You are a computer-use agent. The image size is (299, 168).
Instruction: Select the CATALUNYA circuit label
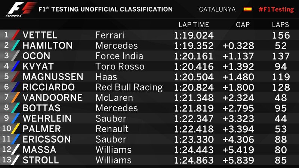[x=217, y=9]
